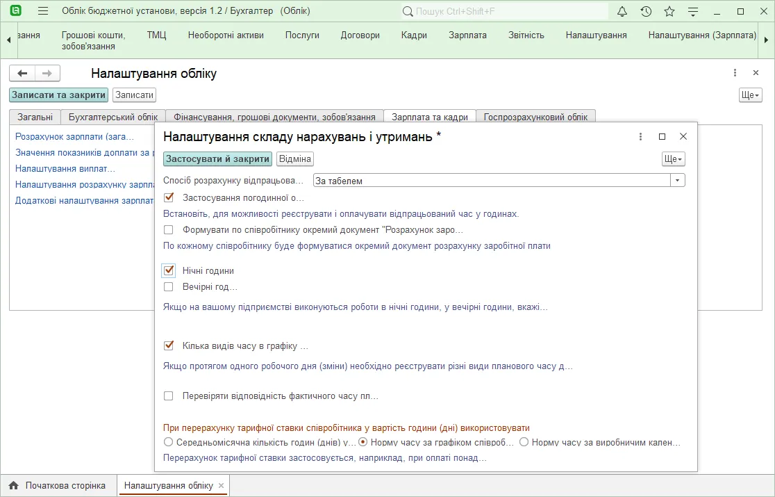The image size is (775, 497).
Task: Open Налаштування виплат… link
Action: click(65, 169)
